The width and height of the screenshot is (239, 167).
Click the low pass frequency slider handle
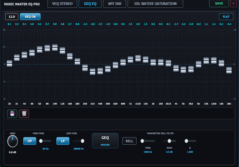(x=82, y=141)
